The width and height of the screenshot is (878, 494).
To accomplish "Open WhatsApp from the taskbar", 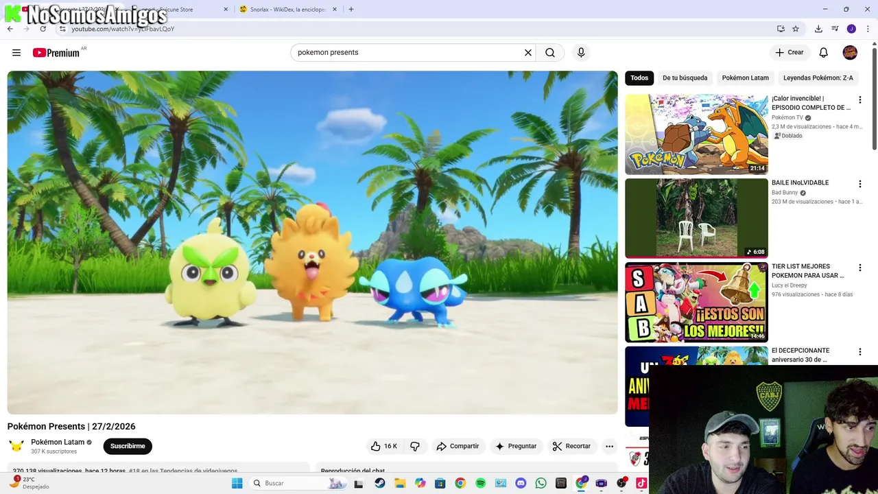I will pos(541,483).
